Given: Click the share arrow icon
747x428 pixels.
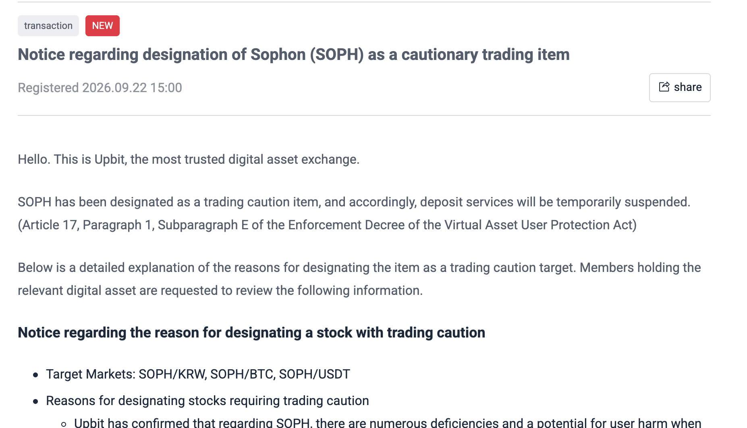Looking at the screenshot, I should (x=664, y=87).
